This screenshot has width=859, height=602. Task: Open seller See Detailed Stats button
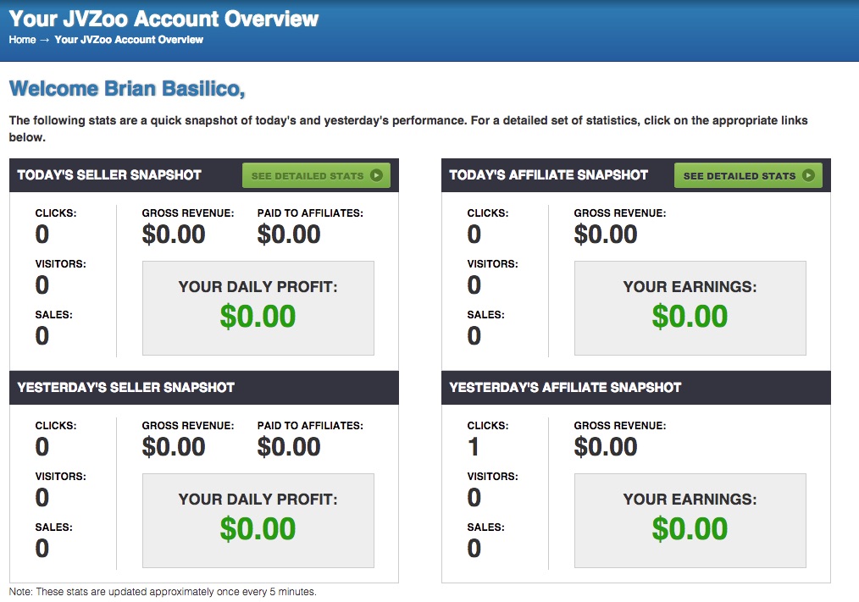coord(316,175)
